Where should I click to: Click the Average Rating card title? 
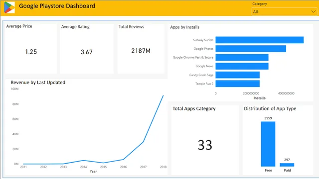coord(75,26)
